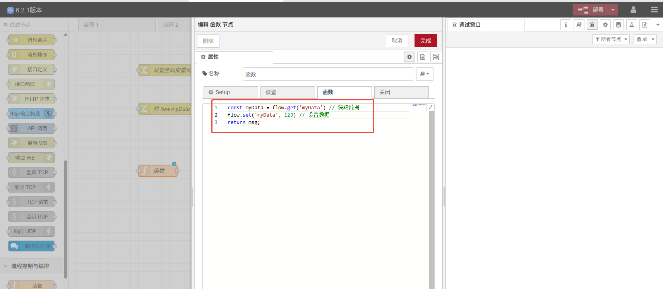Screen dimensions: 663x289
Task: Open the hamburger main menu
Action: click(654, 10)
